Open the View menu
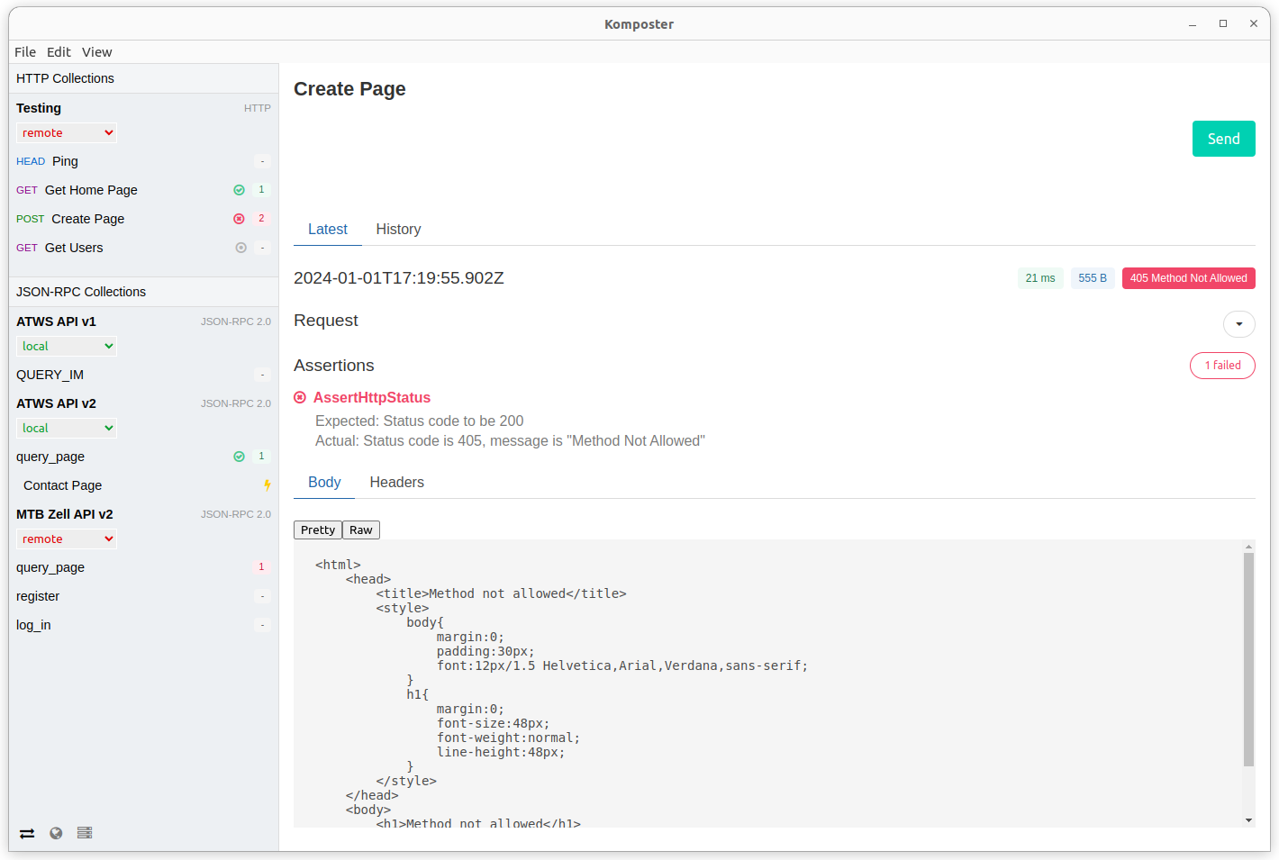1279x860 pixels. pyautogui.click(x=97, y=52)
